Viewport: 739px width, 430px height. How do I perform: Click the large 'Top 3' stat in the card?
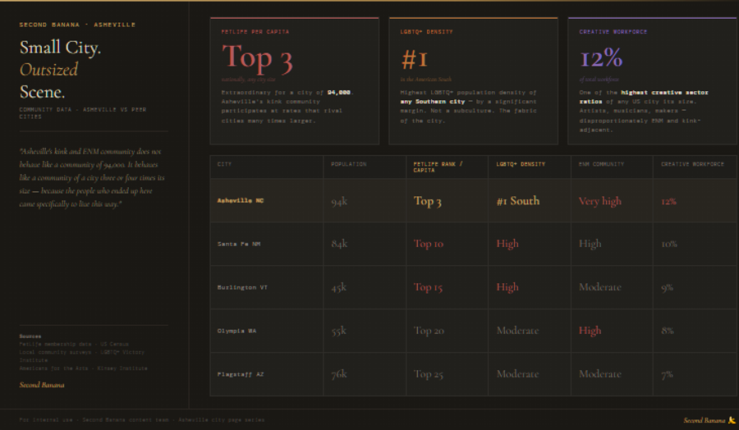[257, 58]
